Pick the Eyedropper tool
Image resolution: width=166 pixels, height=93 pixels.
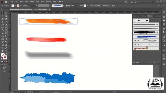(x=3, y=42)
